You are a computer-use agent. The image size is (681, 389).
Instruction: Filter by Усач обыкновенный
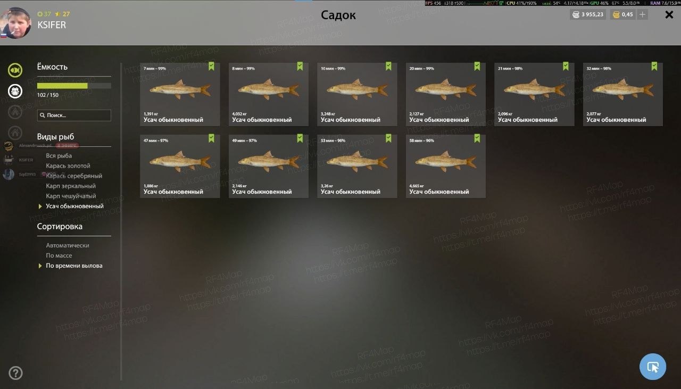tap(74, 206)
